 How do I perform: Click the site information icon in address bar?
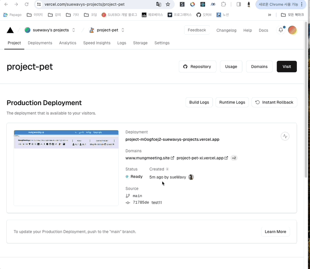coord(39,4)
